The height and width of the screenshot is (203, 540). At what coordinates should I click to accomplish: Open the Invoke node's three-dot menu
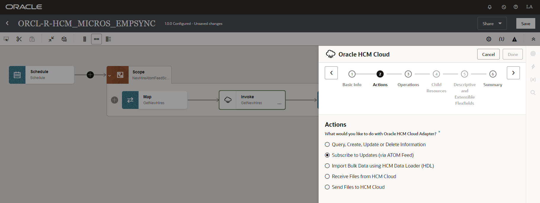pyautogui.click(x=279, y=104)
